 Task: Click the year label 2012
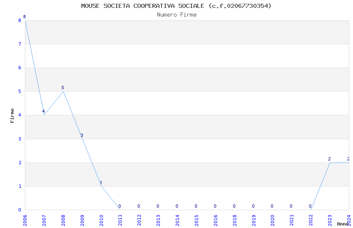point(140,220)
